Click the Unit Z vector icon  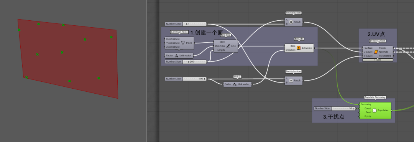point(235,84)
